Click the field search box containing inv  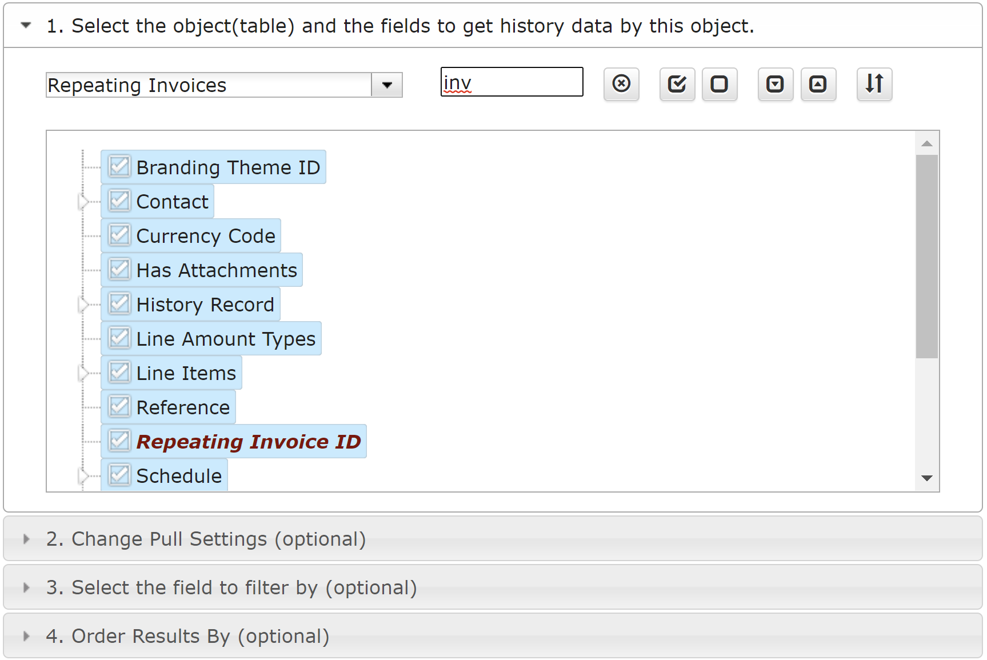pos(512,82)
